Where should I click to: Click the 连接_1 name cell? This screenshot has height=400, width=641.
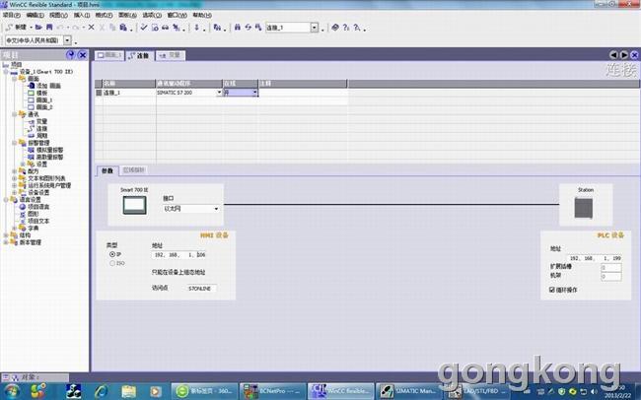tap(128, 93)
